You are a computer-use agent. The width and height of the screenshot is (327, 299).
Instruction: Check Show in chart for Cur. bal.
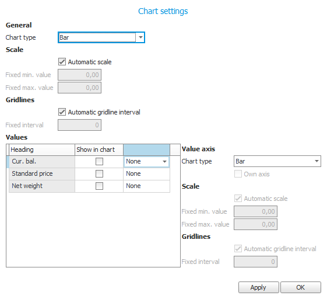[x=99, y=162]
